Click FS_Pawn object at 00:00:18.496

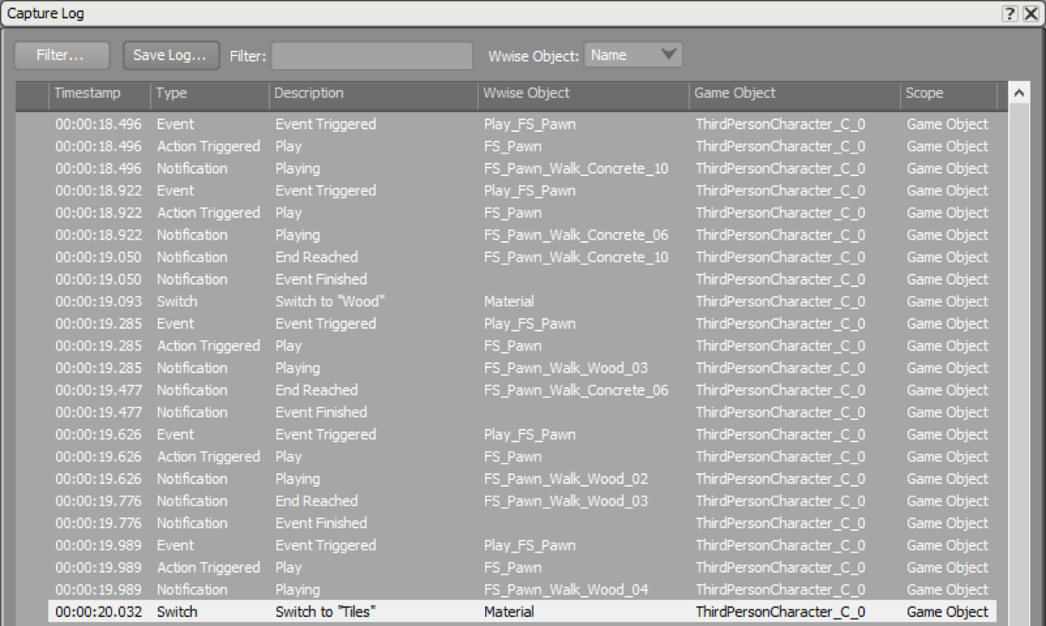tap(513, 147)
